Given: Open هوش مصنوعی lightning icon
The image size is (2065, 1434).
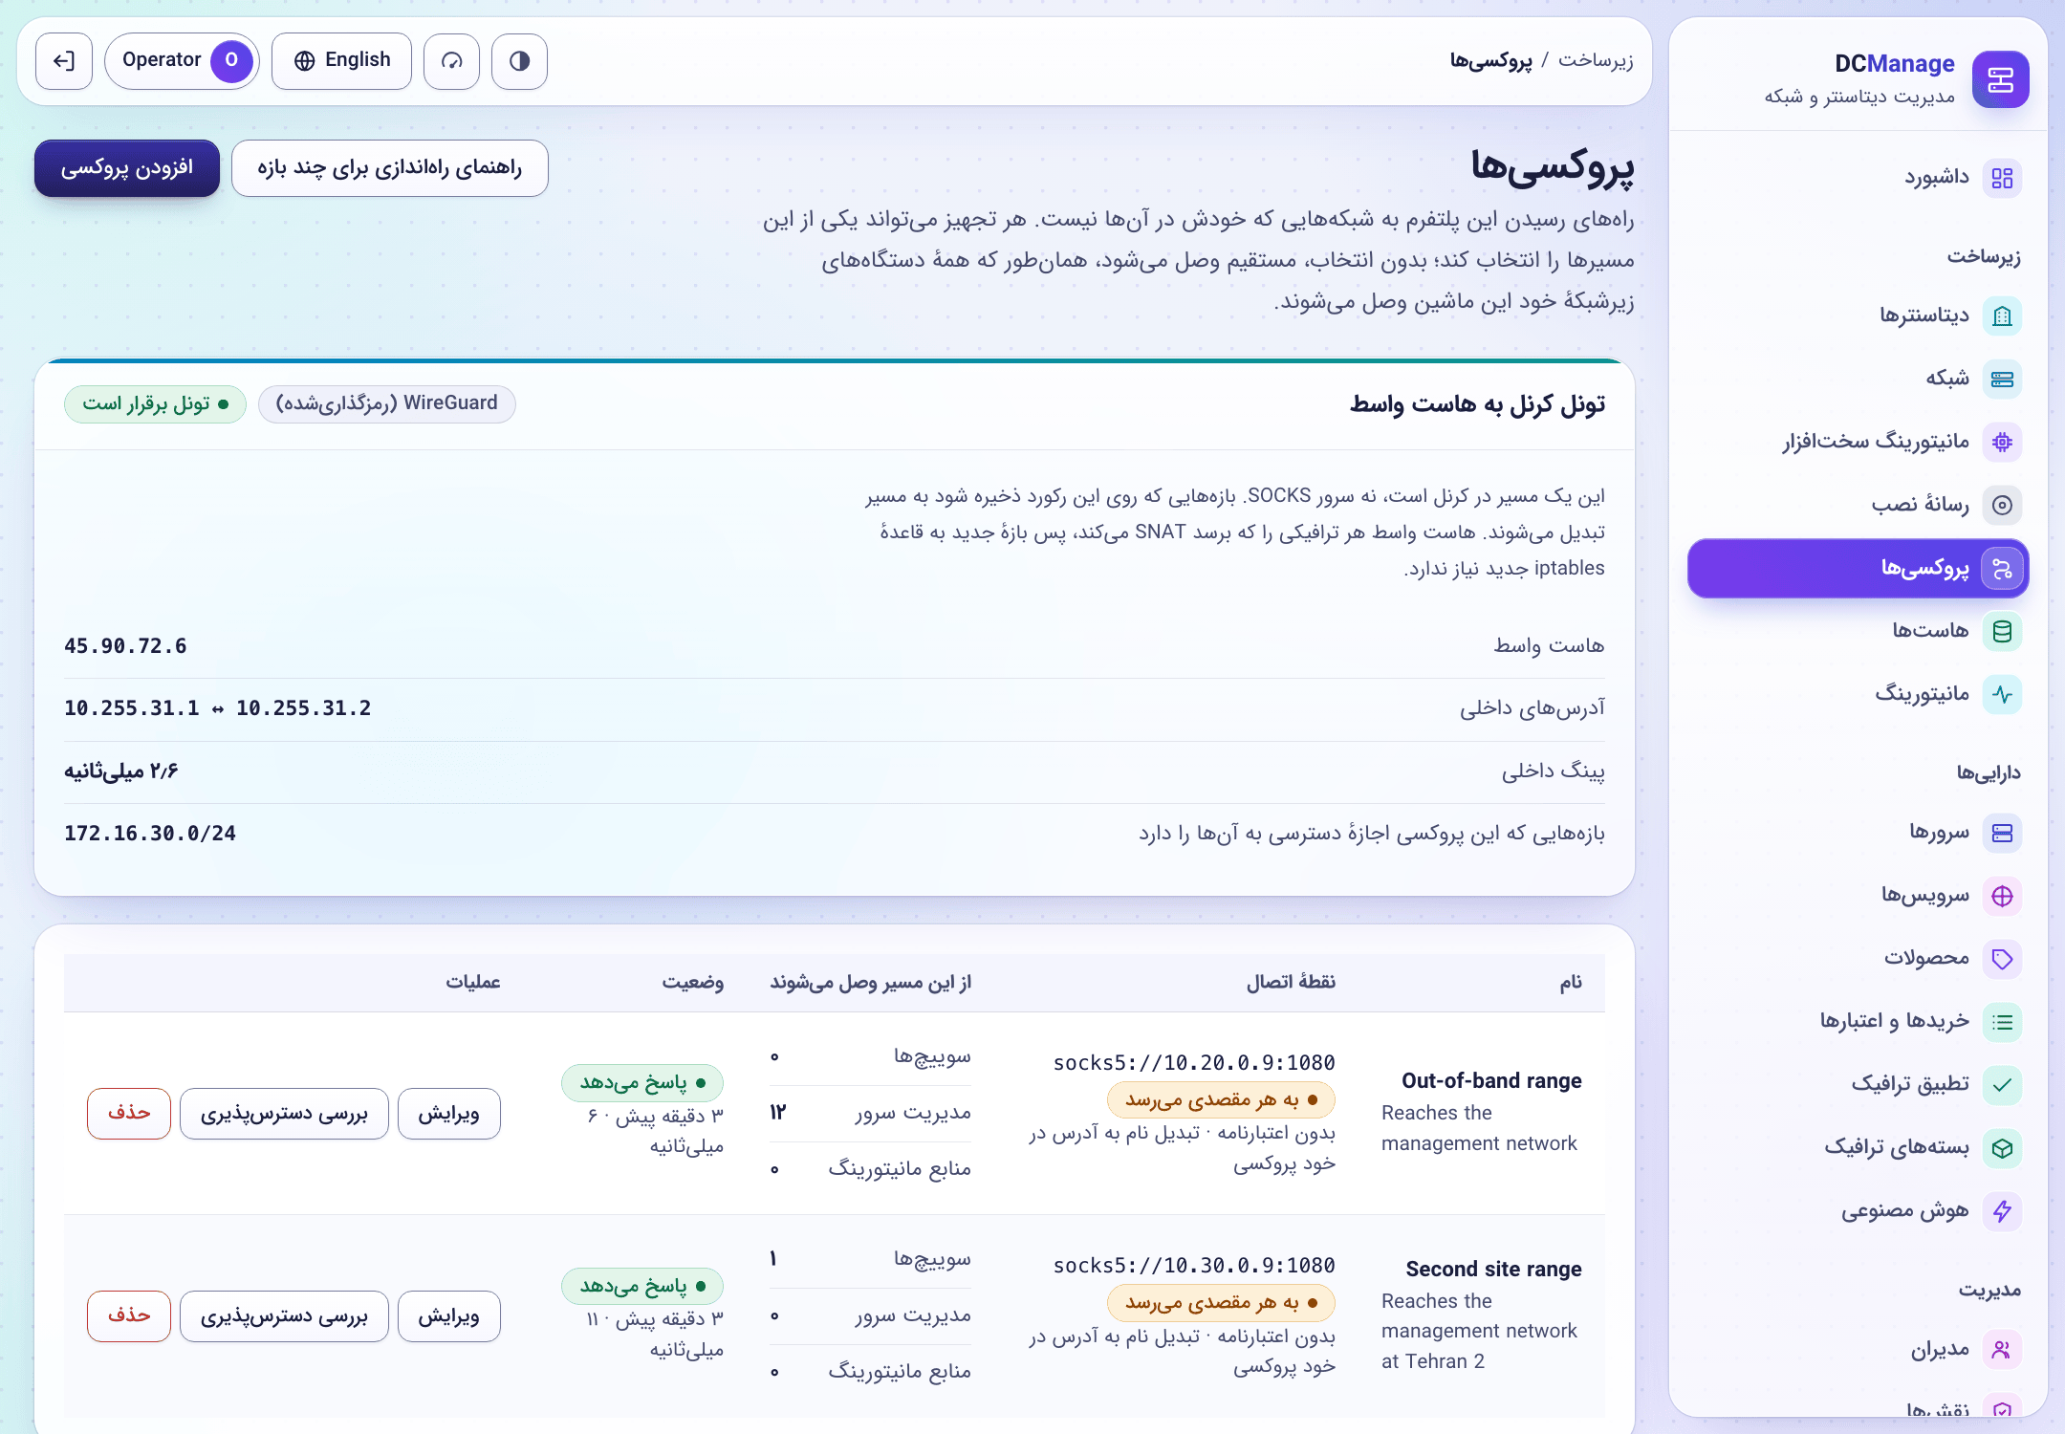Looking at the screenshot, I should pyautogui.click(x=2002, y=1211).
